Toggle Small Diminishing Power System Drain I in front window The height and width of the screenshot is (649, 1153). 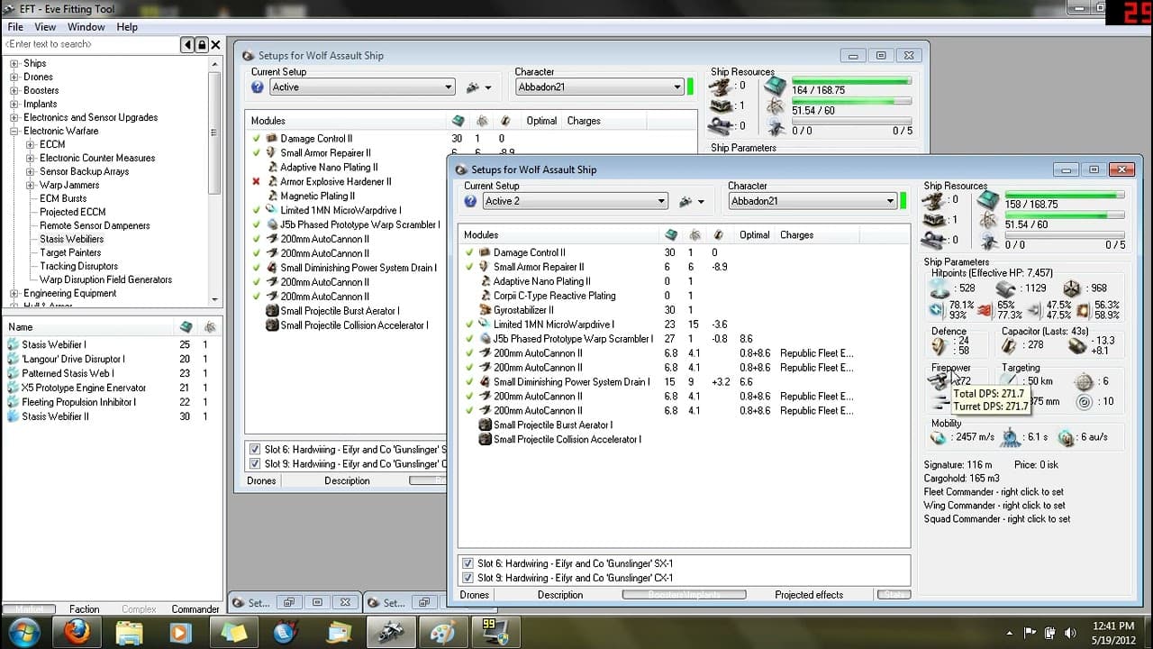[469, 382]
